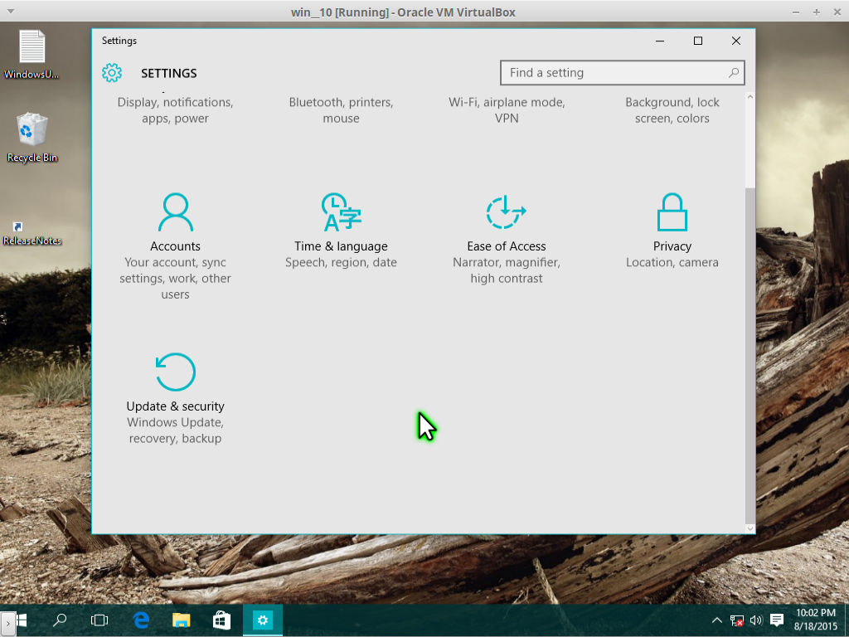The image size is (849, 637).
Task: Click the volume speaker tray icon
Action: point(755,620)
